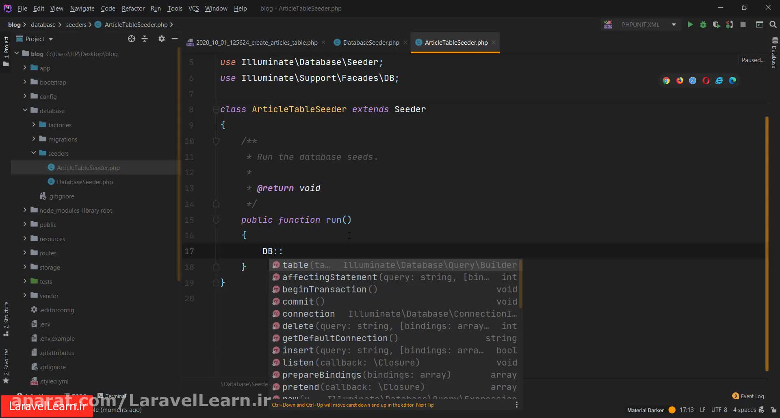
Task: Click the Opera browser icon
Action: click(x=706, y=81)
